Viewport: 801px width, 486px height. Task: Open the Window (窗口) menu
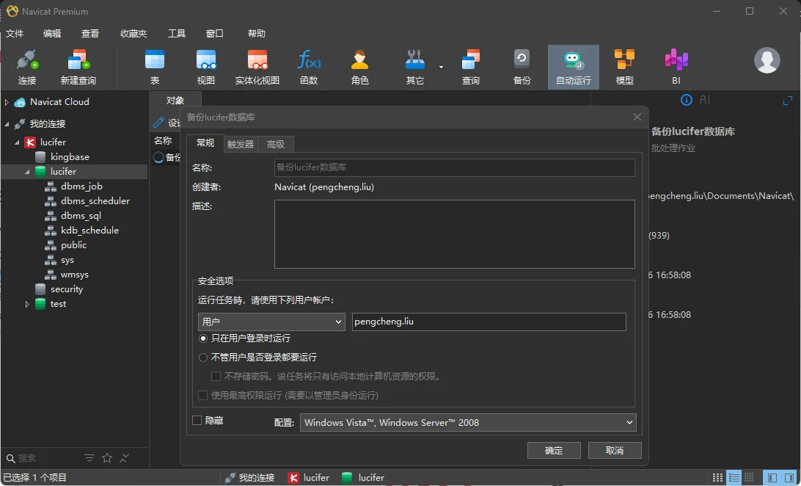tap(214, 33)
